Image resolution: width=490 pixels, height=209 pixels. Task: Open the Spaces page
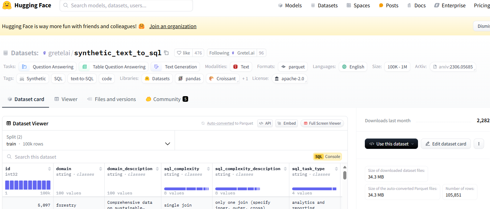[x=358, y=6]
